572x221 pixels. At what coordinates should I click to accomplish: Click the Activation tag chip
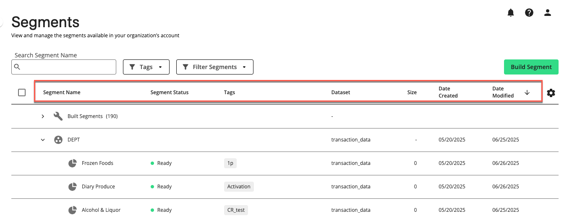click(239, 187)
